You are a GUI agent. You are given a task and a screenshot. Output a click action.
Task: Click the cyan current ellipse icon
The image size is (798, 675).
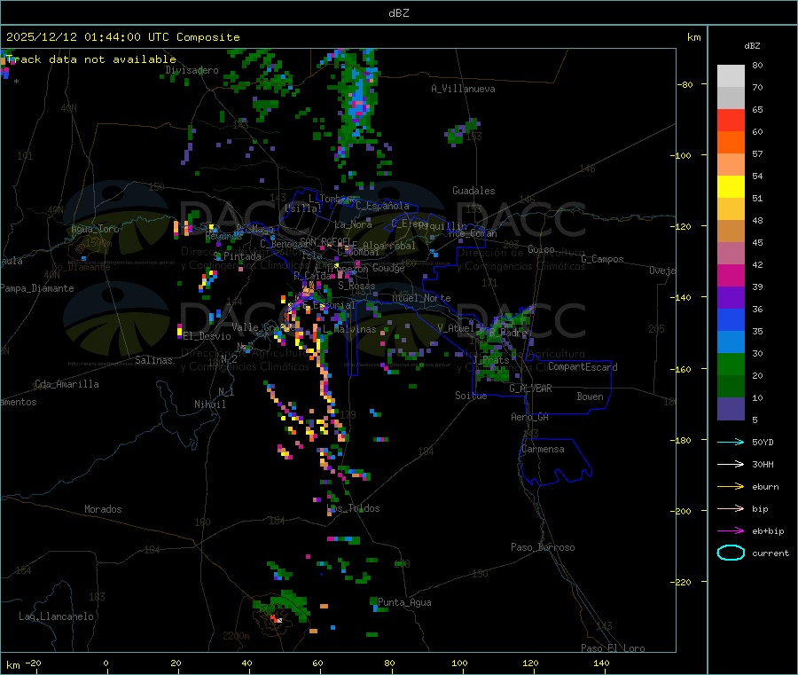731,553
